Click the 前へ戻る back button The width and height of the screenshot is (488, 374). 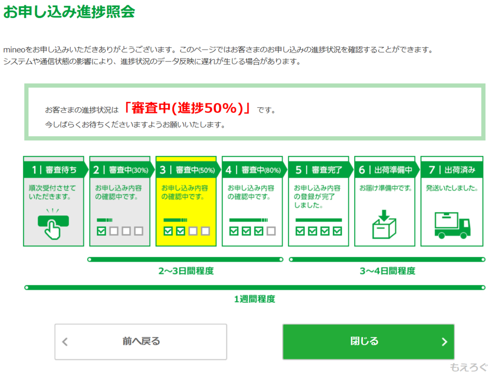click(141, 342)
